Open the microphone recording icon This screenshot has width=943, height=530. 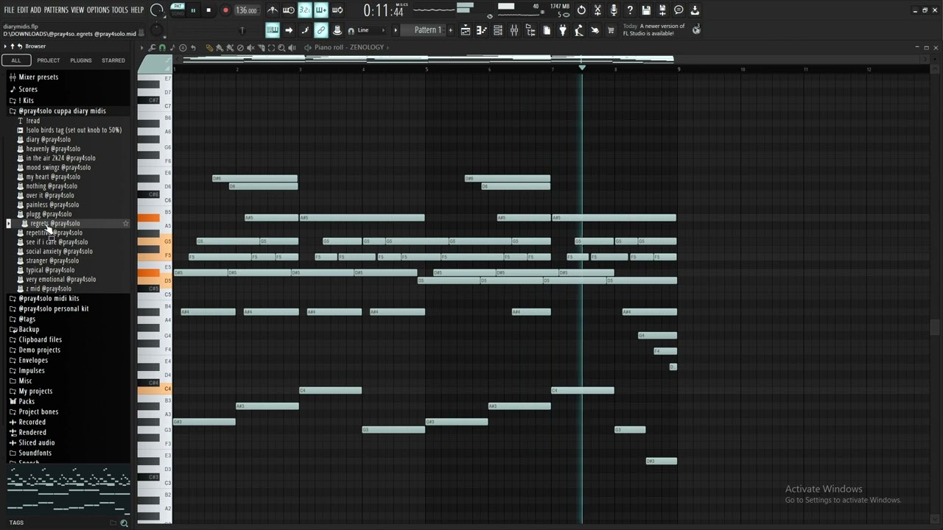point(614,10)
